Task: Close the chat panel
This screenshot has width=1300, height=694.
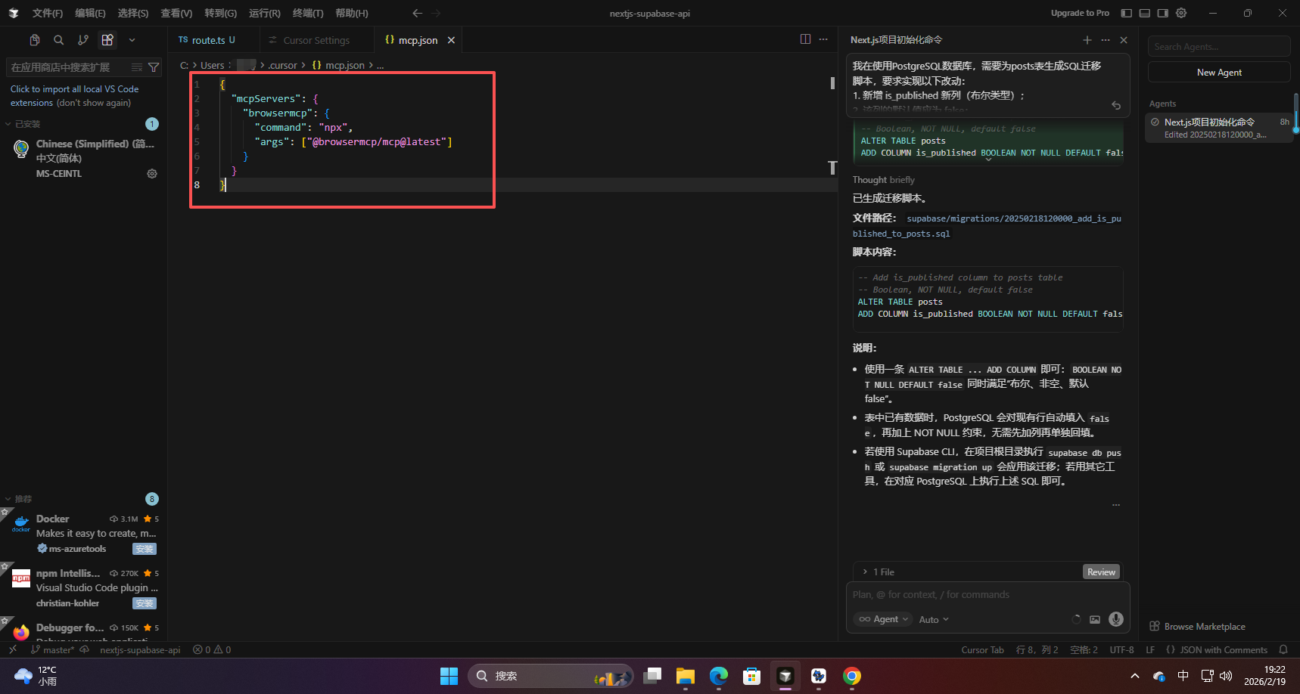Action: (1124, 40)
